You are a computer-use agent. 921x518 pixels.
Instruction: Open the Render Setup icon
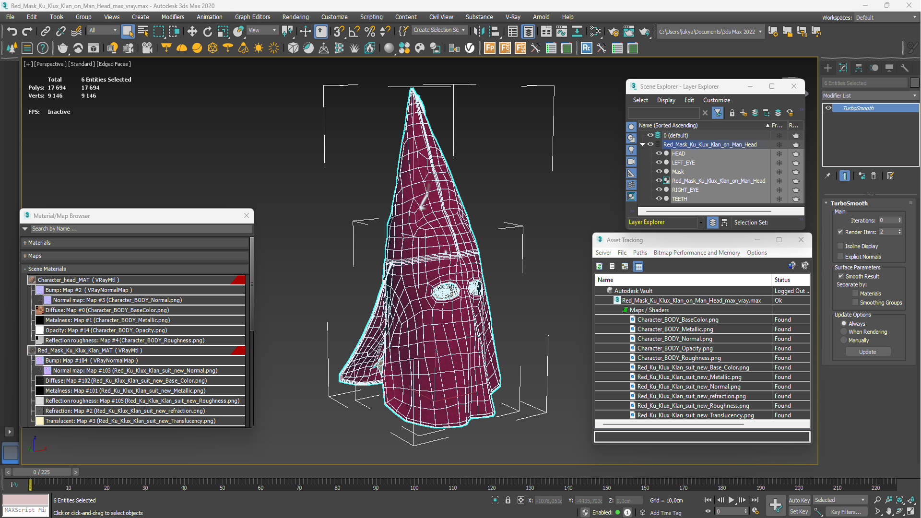(613, 32)
